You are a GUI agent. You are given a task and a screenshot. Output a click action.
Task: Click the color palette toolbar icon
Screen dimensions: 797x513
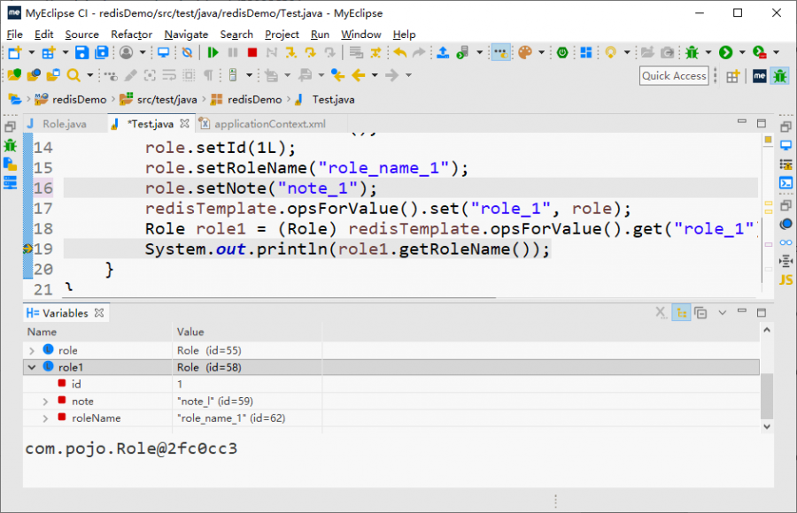(525, 54)
